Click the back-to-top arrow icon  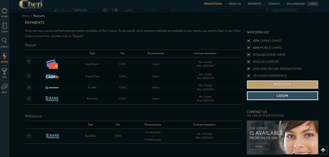point(323,150)
